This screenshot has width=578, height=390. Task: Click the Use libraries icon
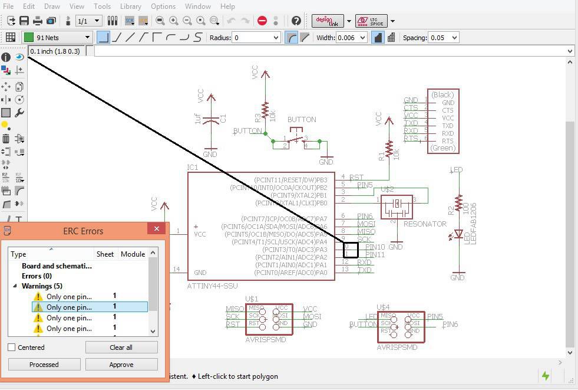[113, 21]
